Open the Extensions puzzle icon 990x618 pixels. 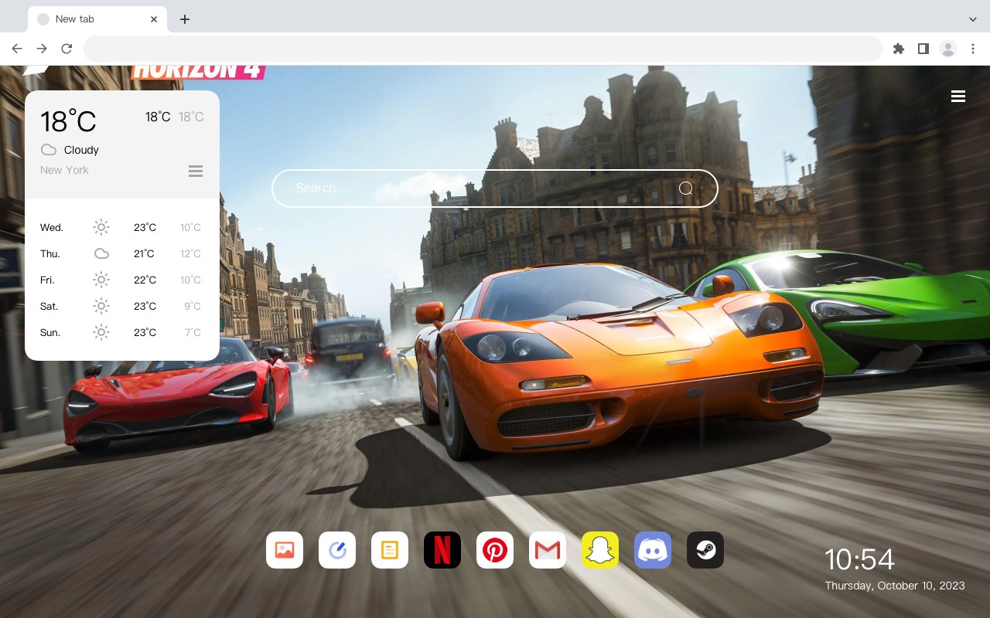[898, 49]
